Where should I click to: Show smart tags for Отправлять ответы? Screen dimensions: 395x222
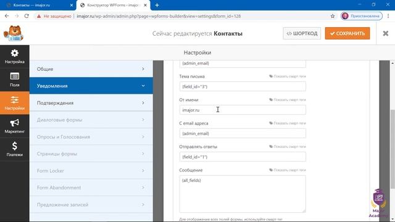tap(288, 147)
